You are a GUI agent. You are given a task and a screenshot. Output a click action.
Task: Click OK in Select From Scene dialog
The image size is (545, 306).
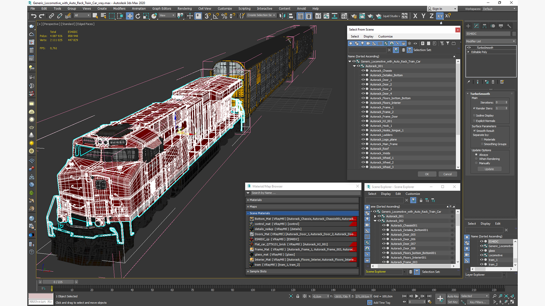(x=427, y=174)
